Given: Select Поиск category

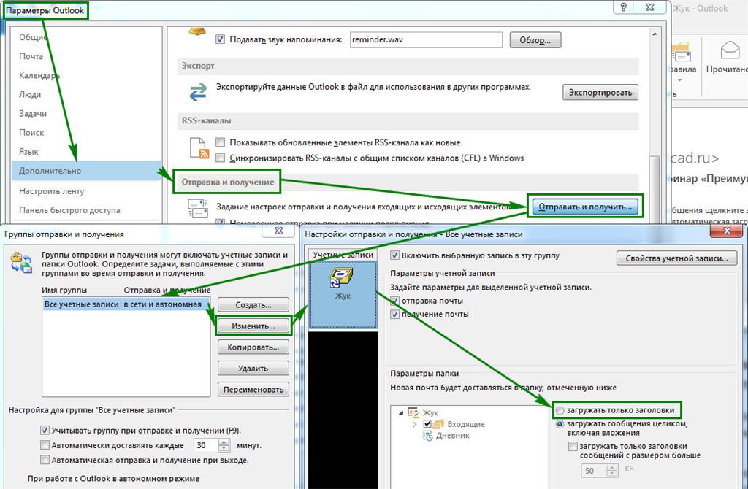Looking at the screenshot, I should (x=31, y=133).
